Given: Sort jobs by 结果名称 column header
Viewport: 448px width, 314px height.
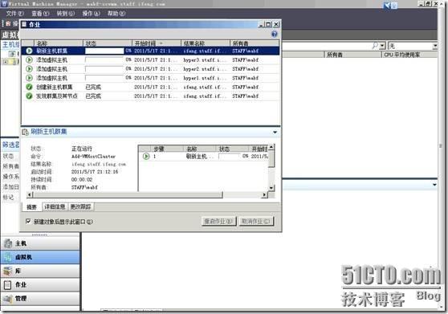Looking at the screenshot, I should pyautogui.click(x=206, y=43).
